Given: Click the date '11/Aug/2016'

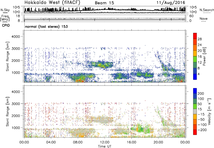Looking at the screenshot, I should tap(171, 2).
